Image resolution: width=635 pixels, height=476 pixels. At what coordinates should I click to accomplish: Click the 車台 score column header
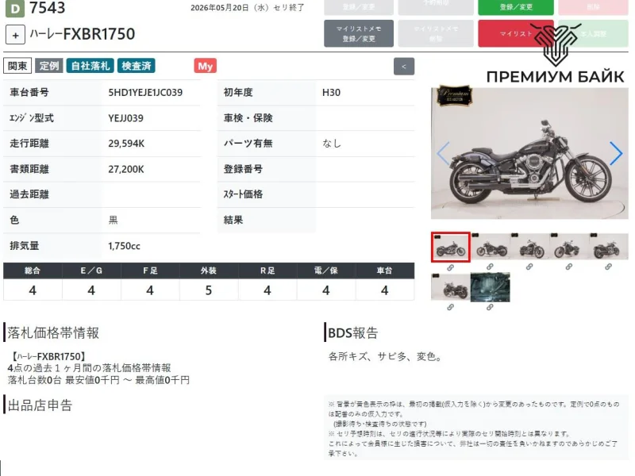click(385, 271)
